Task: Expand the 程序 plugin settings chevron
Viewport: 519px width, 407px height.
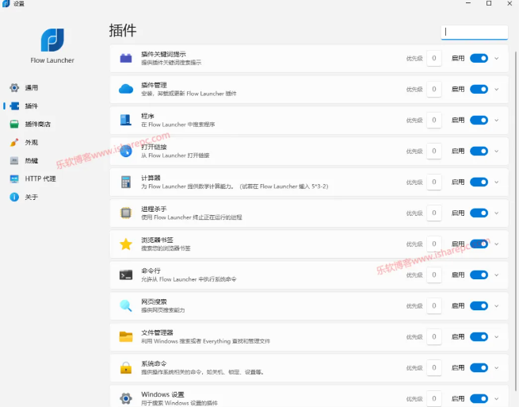Action: [x=497, y=120]
